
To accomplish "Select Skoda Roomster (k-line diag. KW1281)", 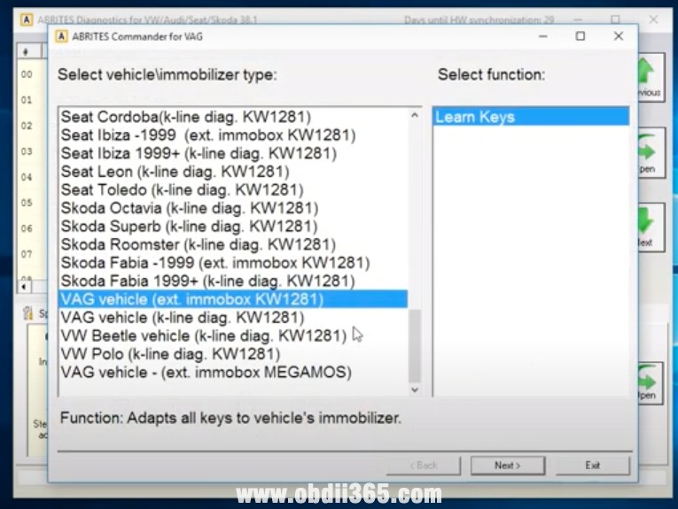I will 233,244.
